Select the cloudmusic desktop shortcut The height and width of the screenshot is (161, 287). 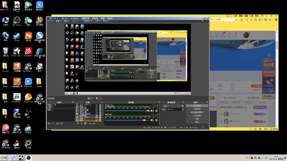pyautogui.click(x=28, y=52)
